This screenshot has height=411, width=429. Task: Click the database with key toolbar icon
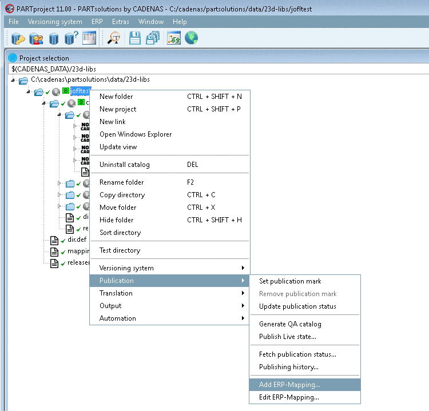18,38
